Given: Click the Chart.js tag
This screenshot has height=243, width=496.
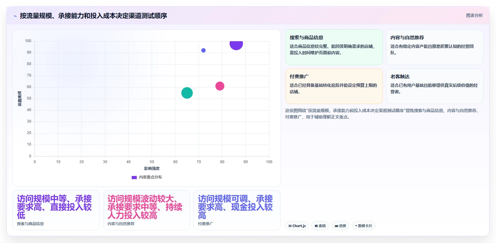Looking at the screenshot, I should coord(297,226).
